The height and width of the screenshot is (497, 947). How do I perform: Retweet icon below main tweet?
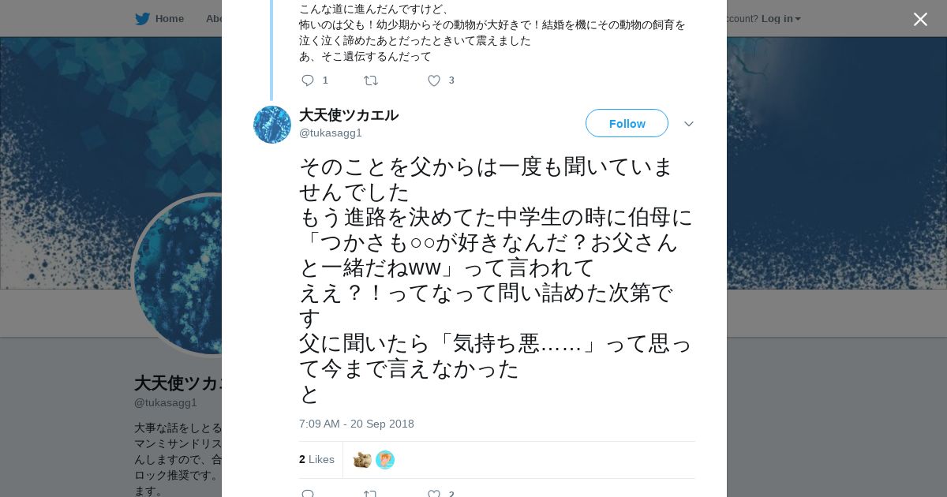tap(370, 494)
